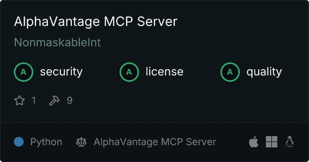Click the license grade A badge
The height and width of the screenshot is (162, 309).
coord(129,72)
